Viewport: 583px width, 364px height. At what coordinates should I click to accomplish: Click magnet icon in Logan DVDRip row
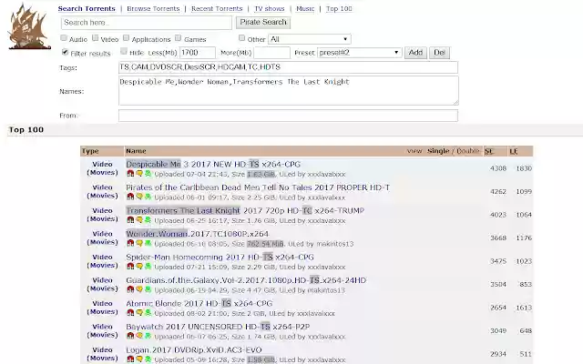point(130,359)
